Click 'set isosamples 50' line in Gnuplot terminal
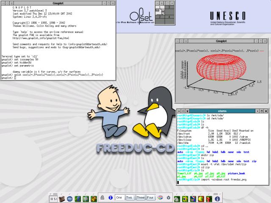The width and height of the screenshot is (271, 203). (20, 59)
